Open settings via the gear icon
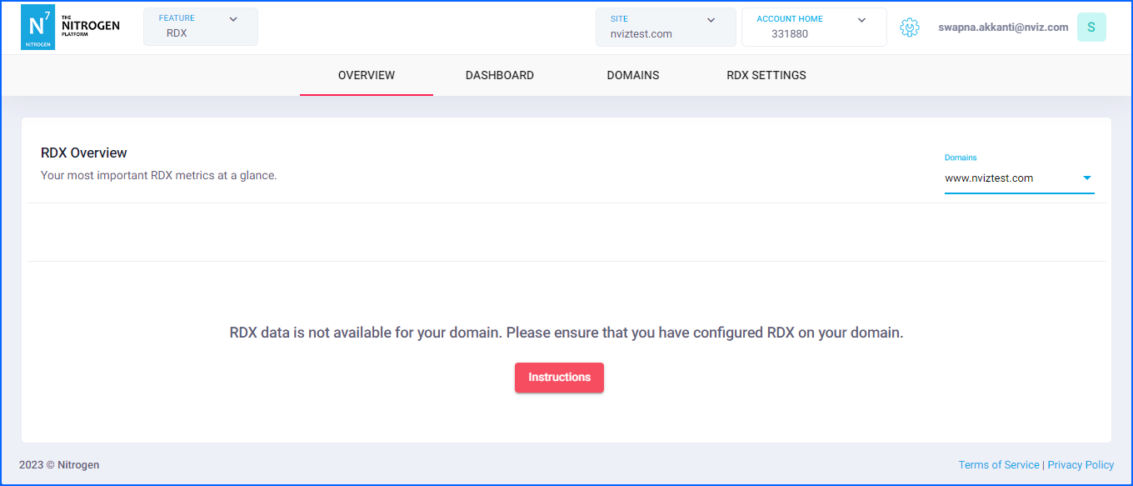 [x=909, y=28]
